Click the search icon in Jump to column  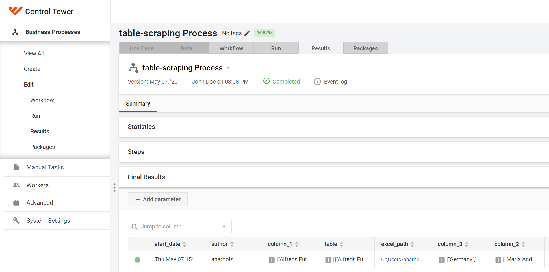coord(134,226)
